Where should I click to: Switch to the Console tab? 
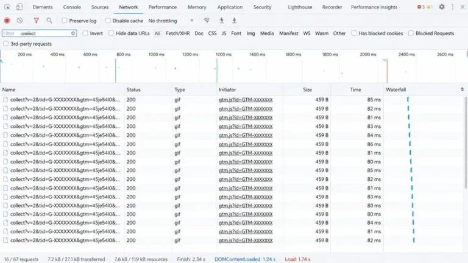pyautogui.click(x=72, y=7)
